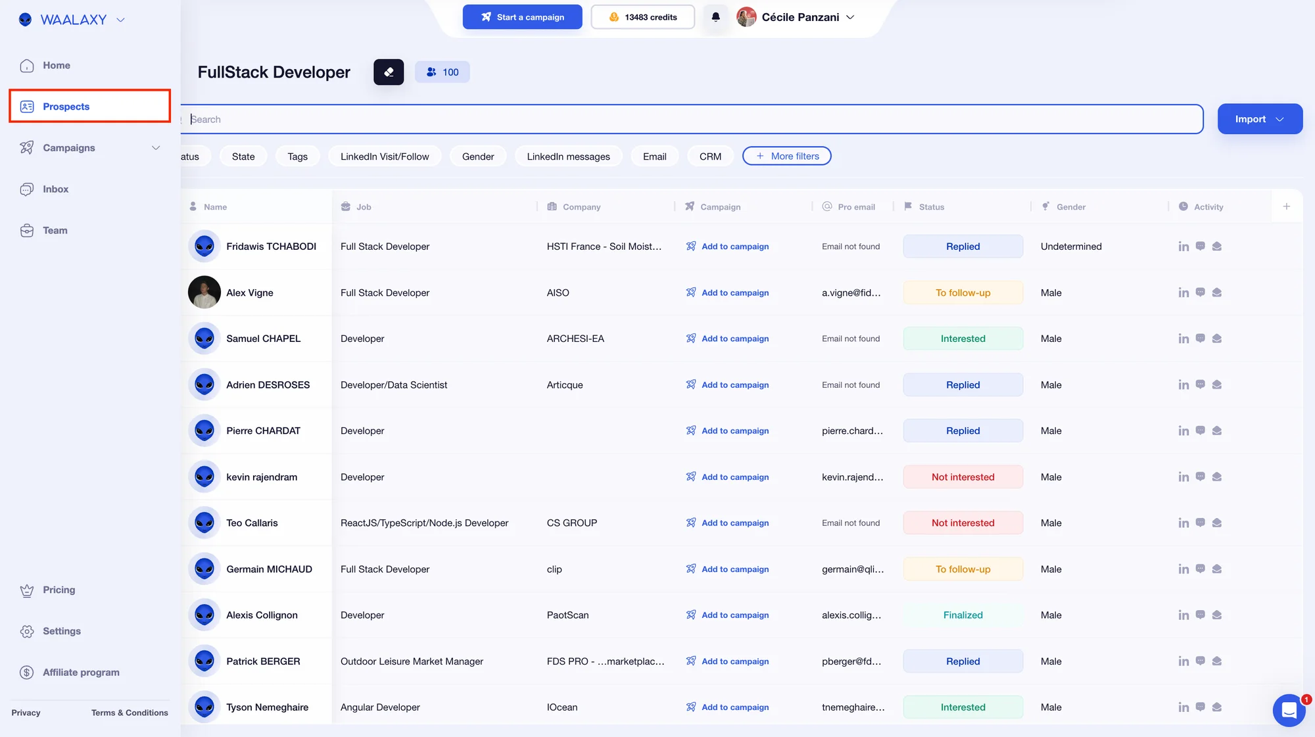1315x737 pixels.
Task: Add Alex Vigne to campaign
Action: point(727,293)
